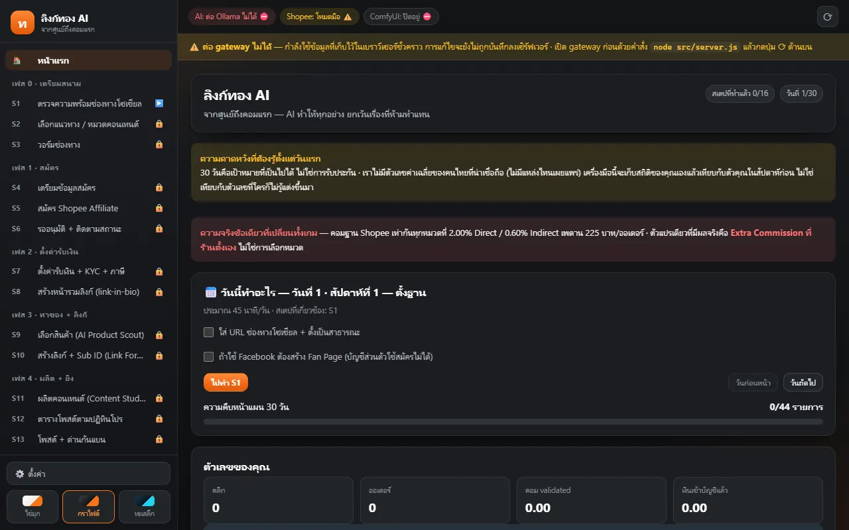
Task: Click the AI: ต่อ Ollama ไม่ได้ status pill
Action: [231, 17]
